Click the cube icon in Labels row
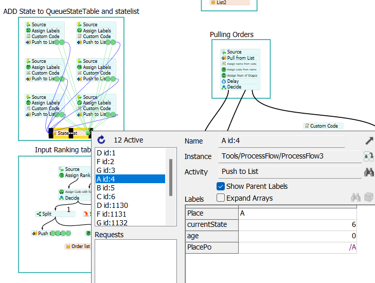This screenshot has height=283, width=375. point(368,198)
